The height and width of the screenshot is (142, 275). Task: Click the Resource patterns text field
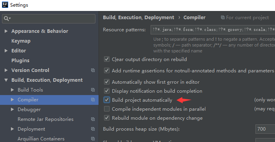(x=213, y=30)
